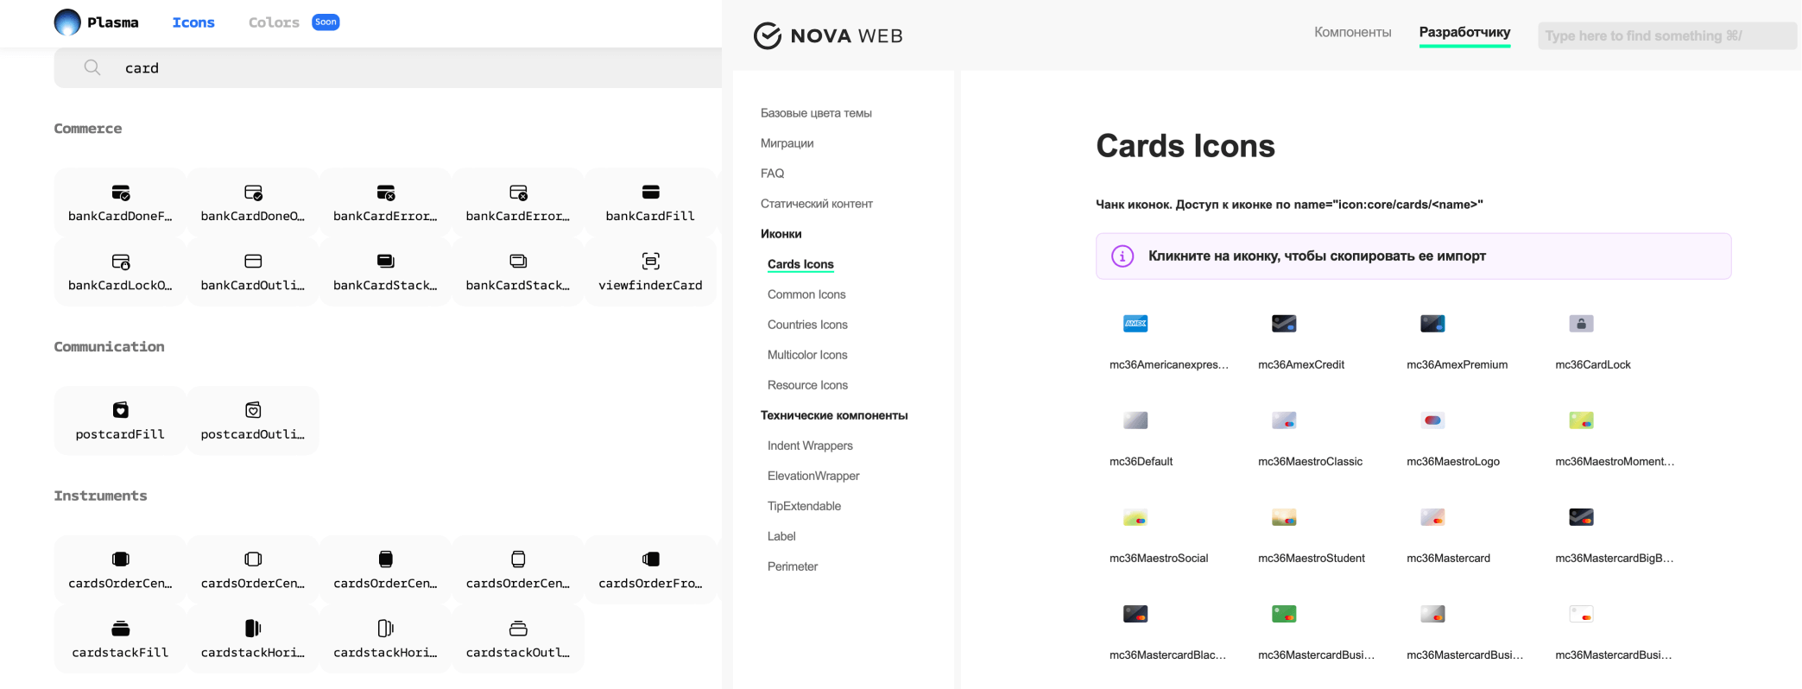Open Статический контент in the sidebar
This screenshot has width=1802, height=689.
click(816, 204)
